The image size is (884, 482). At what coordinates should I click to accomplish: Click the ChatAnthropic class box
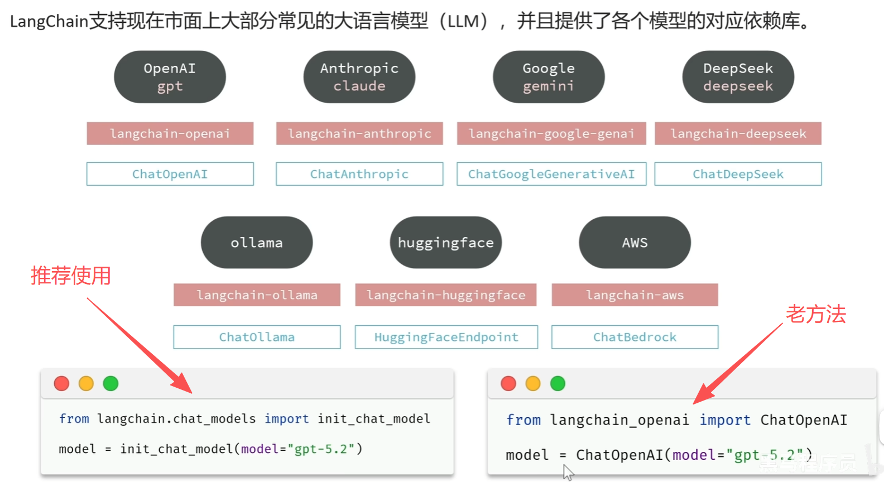[x=359, y=174]
